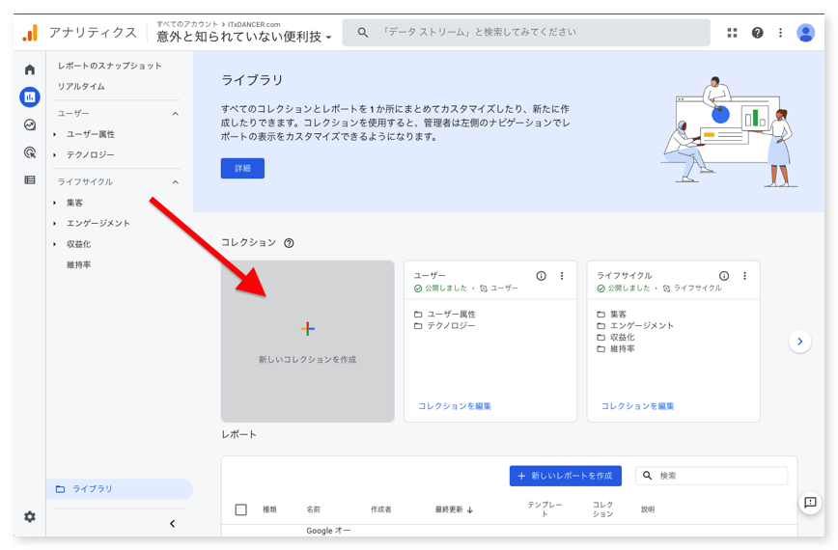The width and height of the screenshot is (838, 550).
Task: Expand the 集客 report group
Action: click(55, 203)
